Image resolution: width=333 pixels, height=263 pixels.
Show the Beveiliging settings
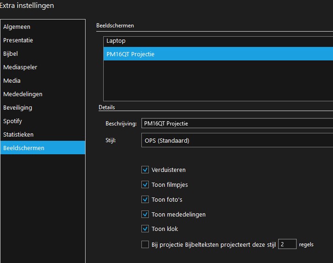click(18, 108)
